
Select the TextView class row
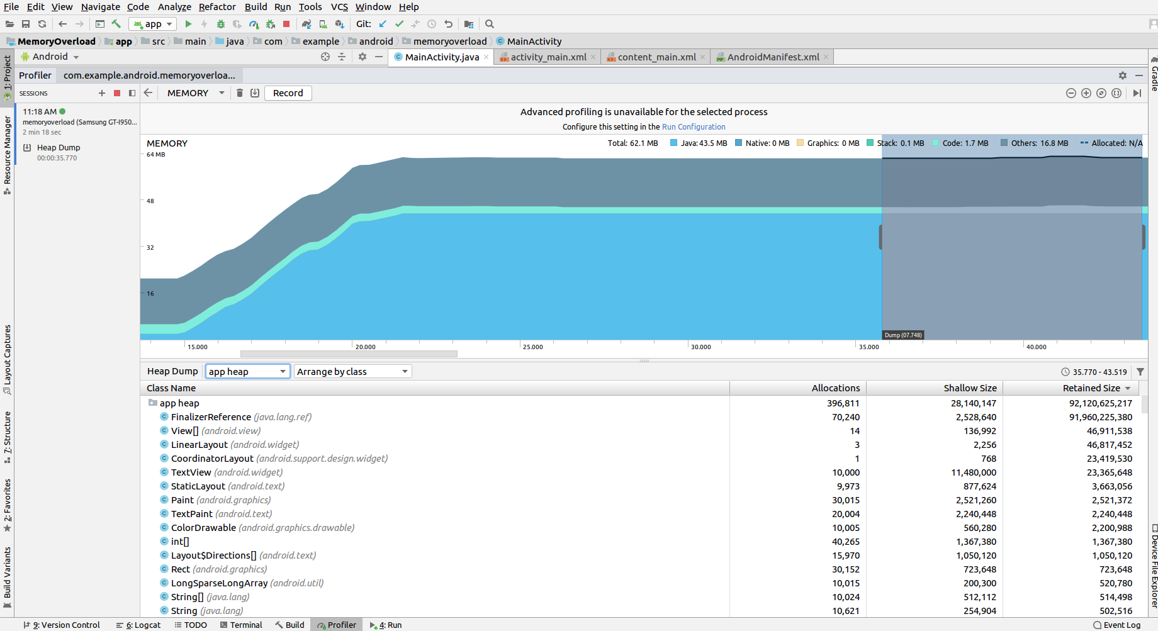click(x=191, y=472)
